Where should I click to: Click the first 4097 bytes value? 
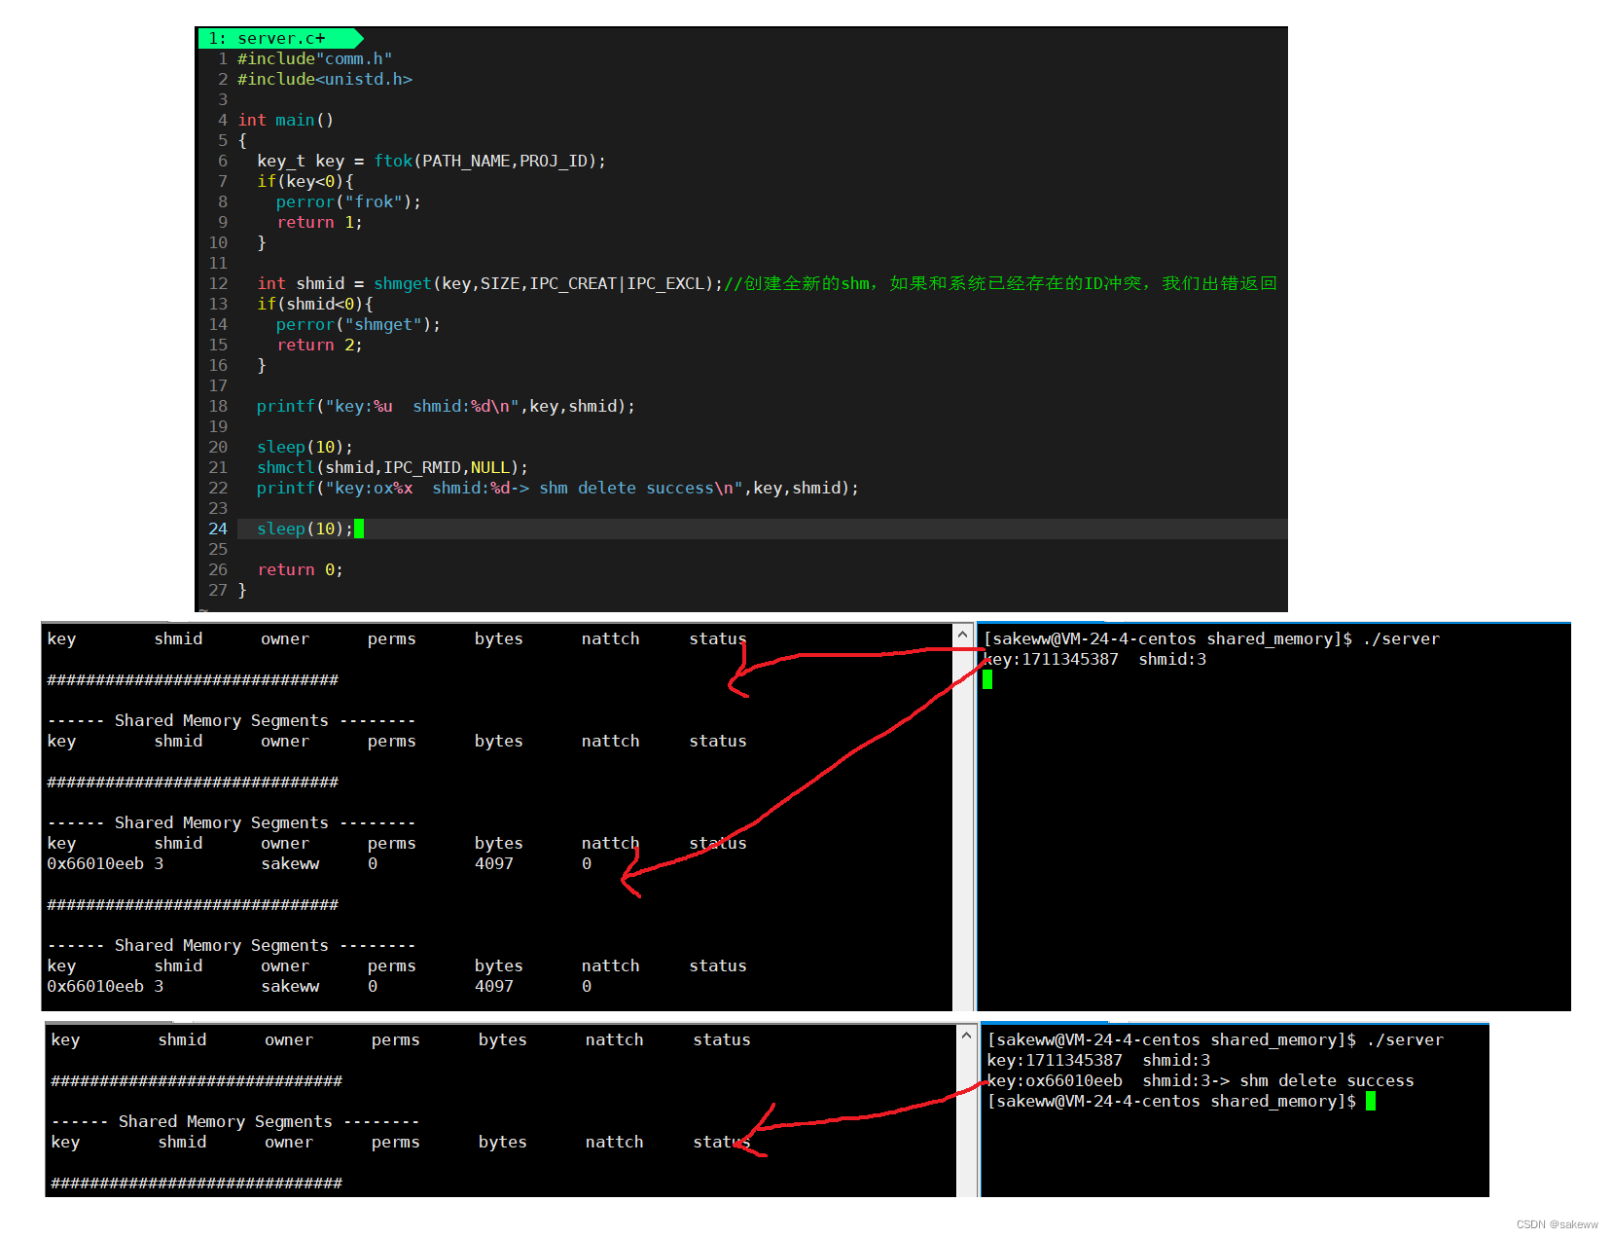[x=493, y=863]
